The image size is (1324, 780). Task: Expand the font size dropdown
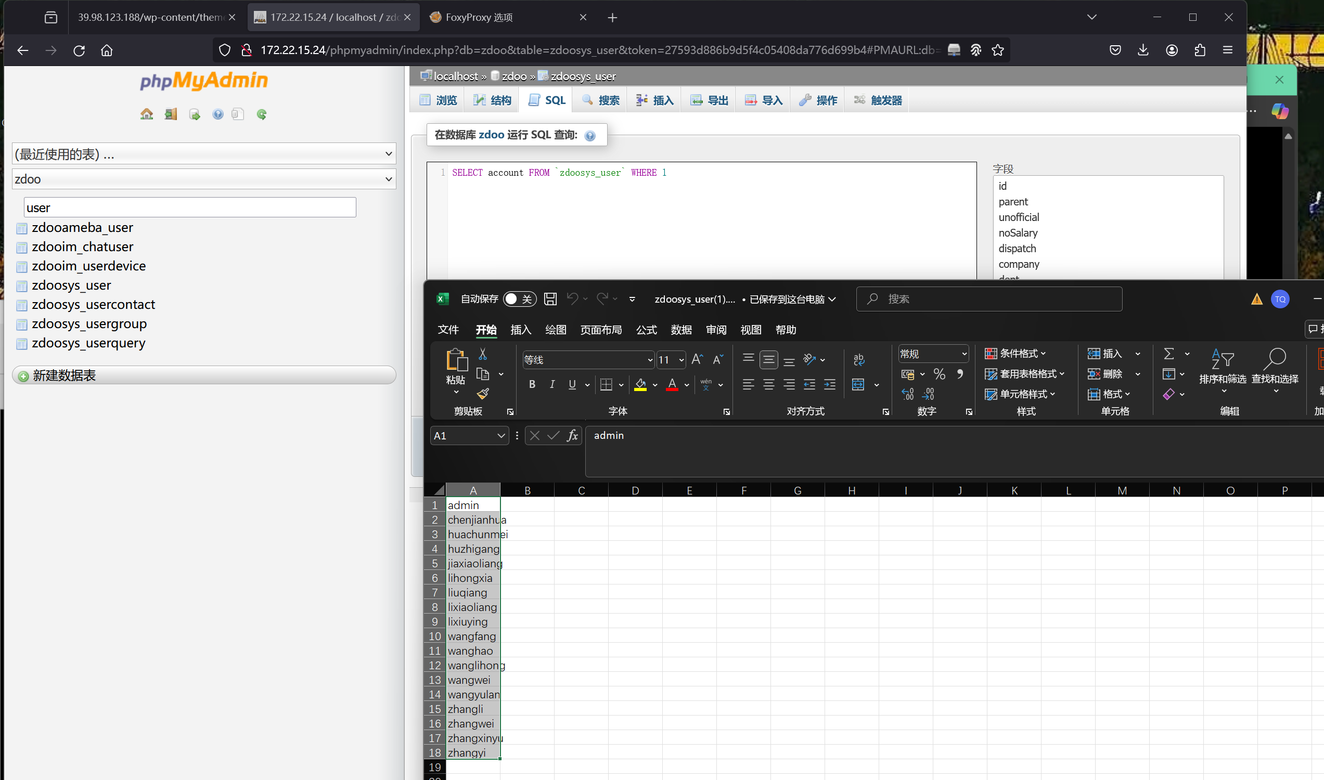[x=682, y=360]
